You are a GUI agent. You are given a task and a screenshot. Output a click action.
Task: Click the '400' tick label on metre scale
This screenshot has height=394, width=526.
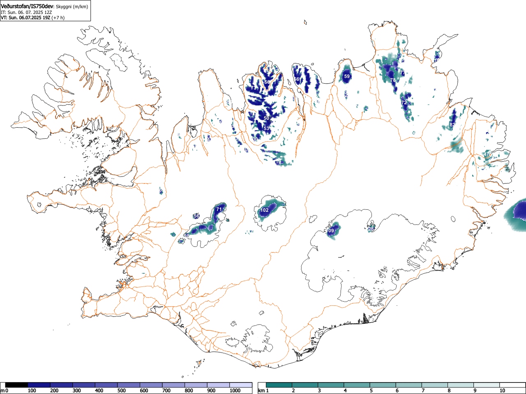tap(99, 391)
